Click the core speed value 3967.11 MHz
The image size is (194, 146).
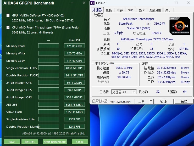tap(124, 68)
